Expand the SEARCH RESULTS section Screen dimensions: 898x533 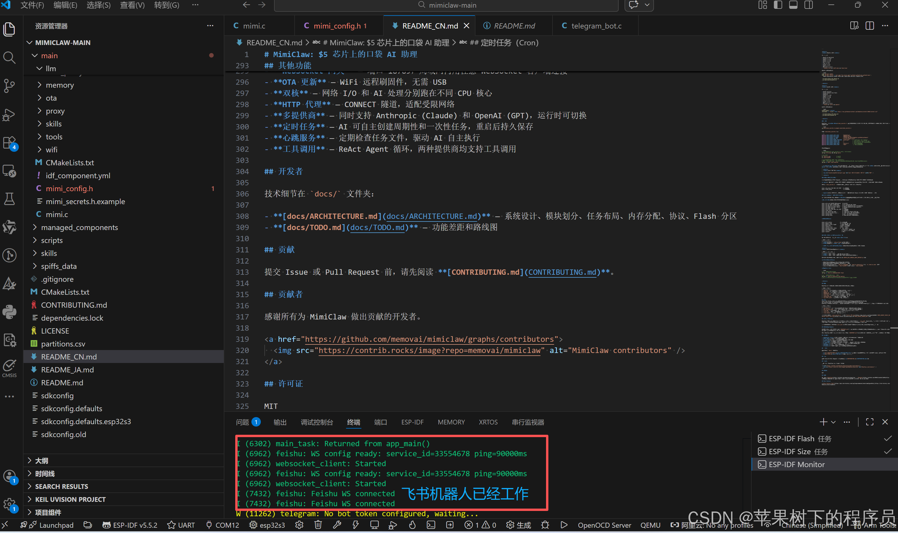coord(61,486)
